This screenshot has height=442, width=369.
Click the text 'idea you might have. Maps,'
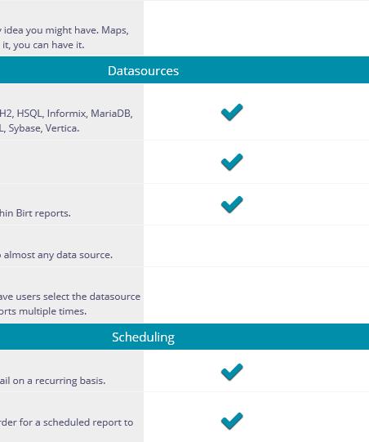tap(66, 30)
